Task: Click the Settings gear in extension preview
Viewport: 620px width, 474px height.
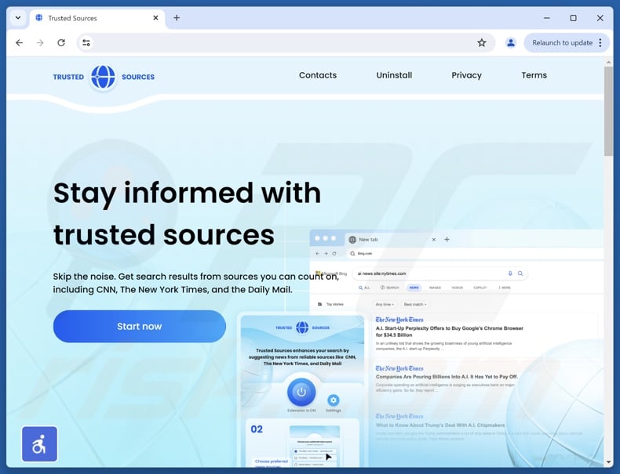Action: pos(334,400)
